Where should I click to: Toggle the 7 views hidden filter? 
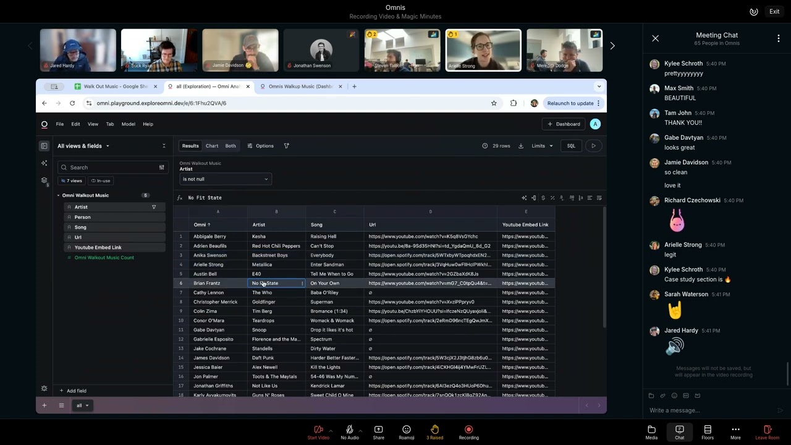pos(72,180)
